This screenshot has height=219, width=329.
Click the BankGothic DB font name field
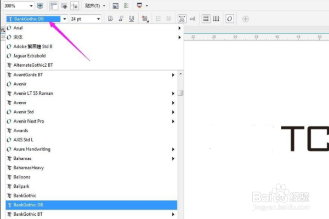pyautogui.click(x=33, y=19)
